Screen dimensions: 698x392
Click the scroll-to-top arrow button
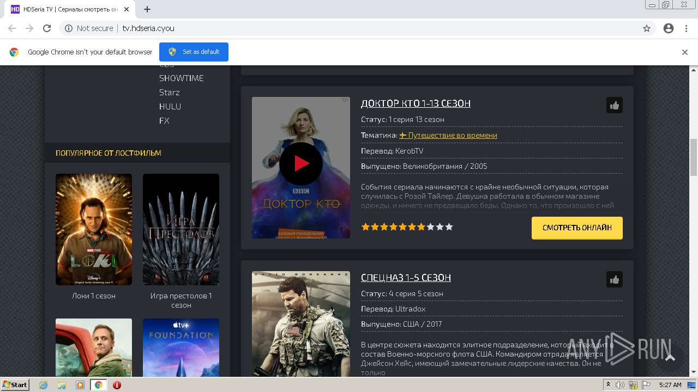coord(670,358)
